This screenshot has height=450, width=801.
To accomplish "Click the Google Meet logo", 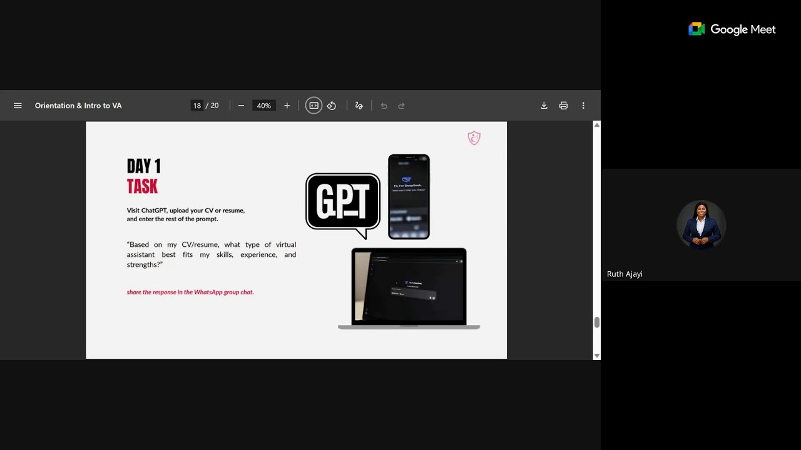I will pos(732,29).
